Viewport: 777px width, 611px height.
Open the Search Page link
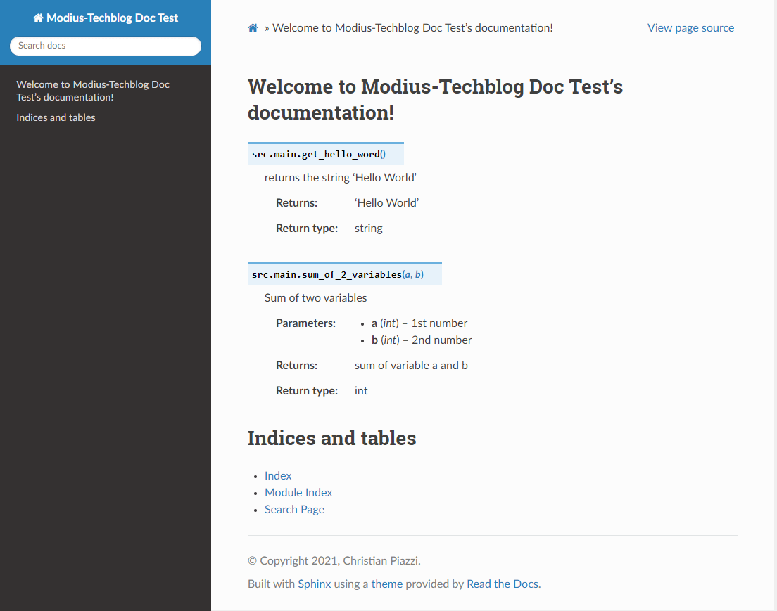click(x=294, y=509)
